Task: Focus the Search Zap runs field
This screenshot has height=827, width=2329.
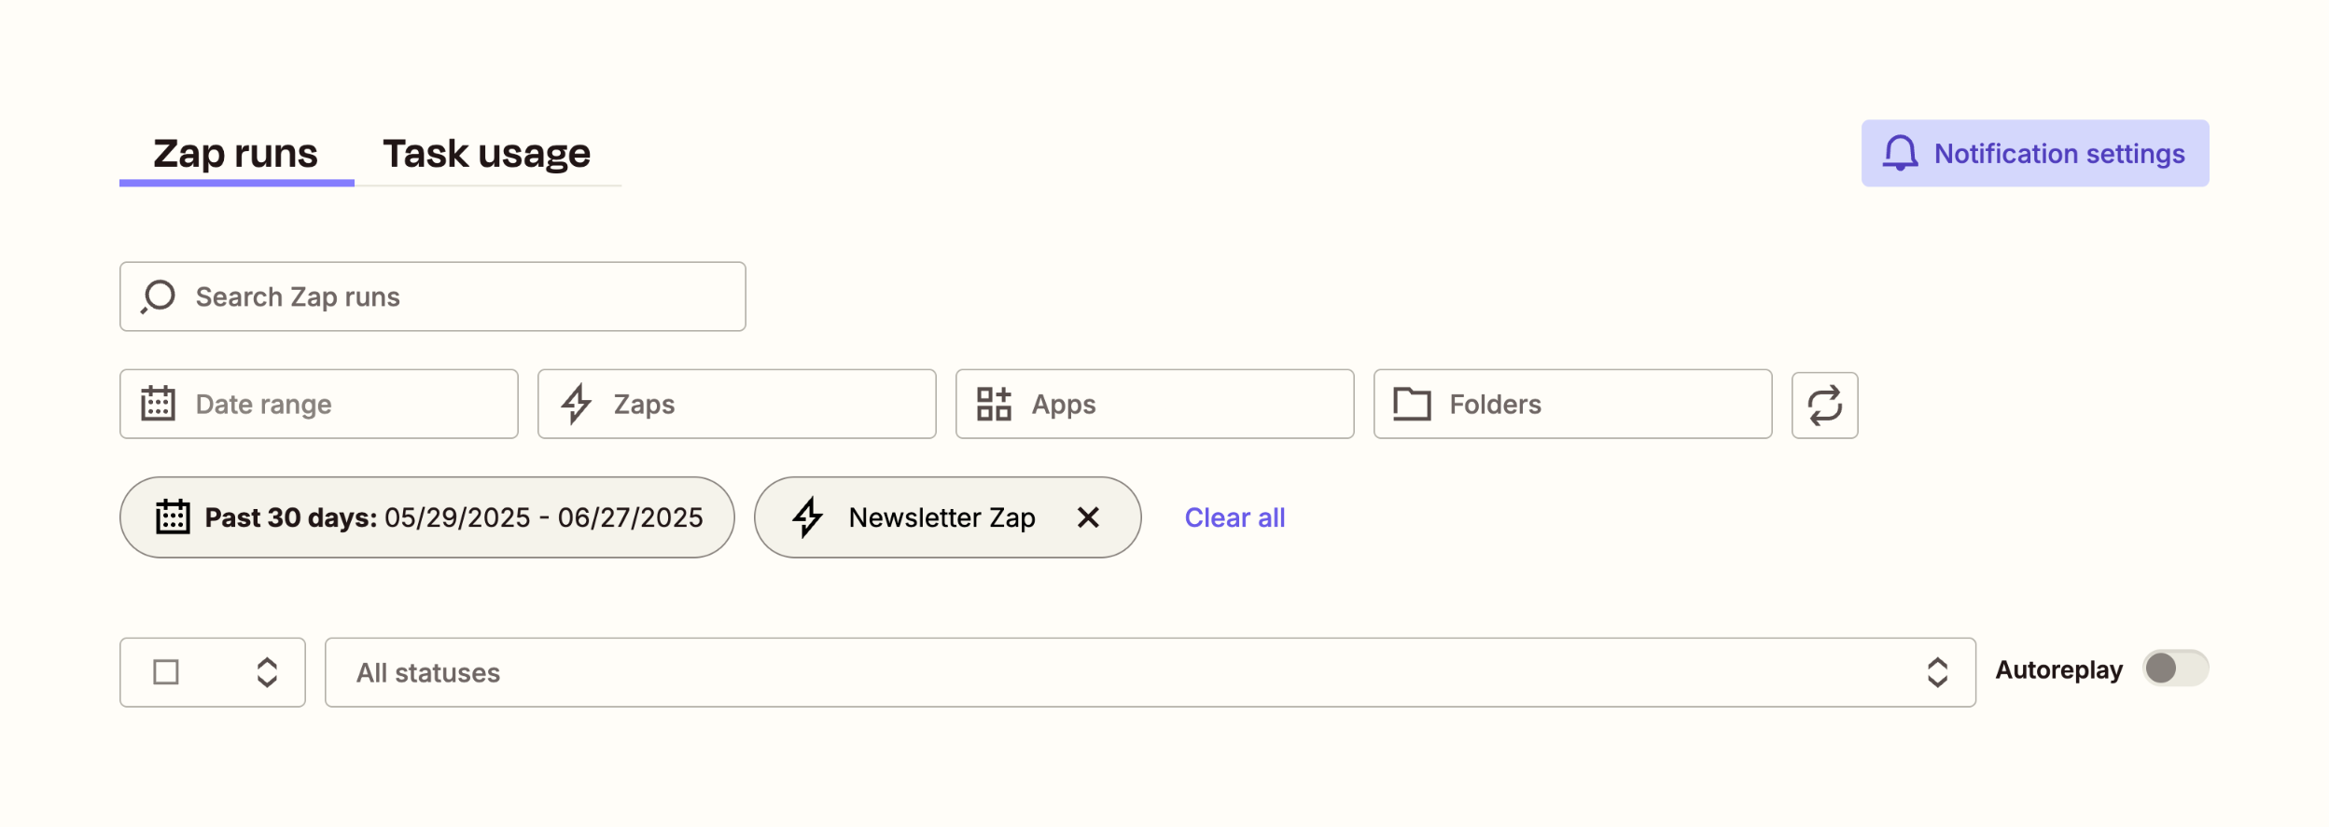Action: (433, 296)
